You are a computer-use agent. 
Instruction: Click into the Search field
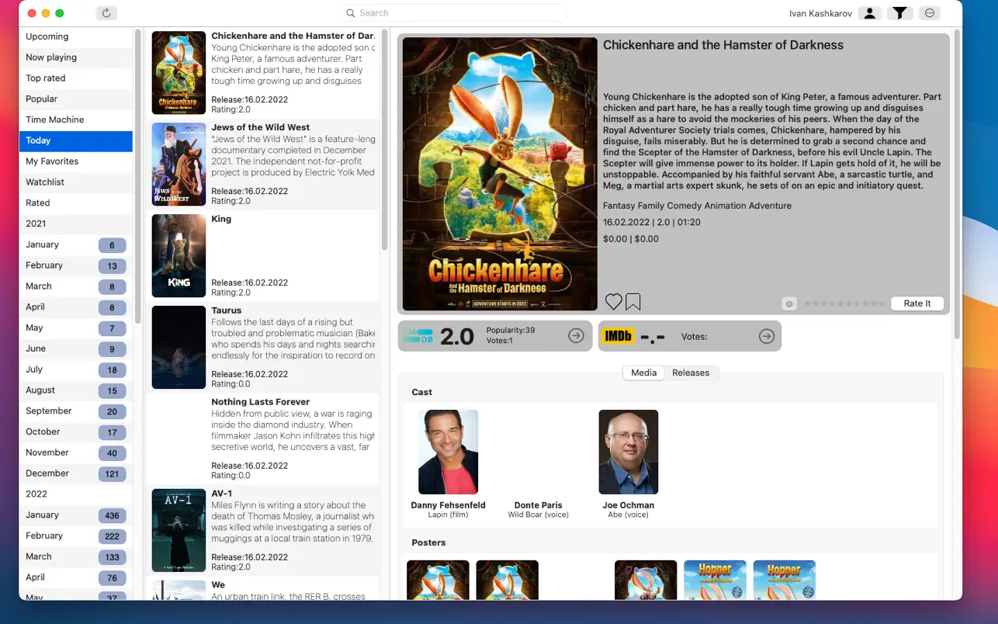click(455, 13)
